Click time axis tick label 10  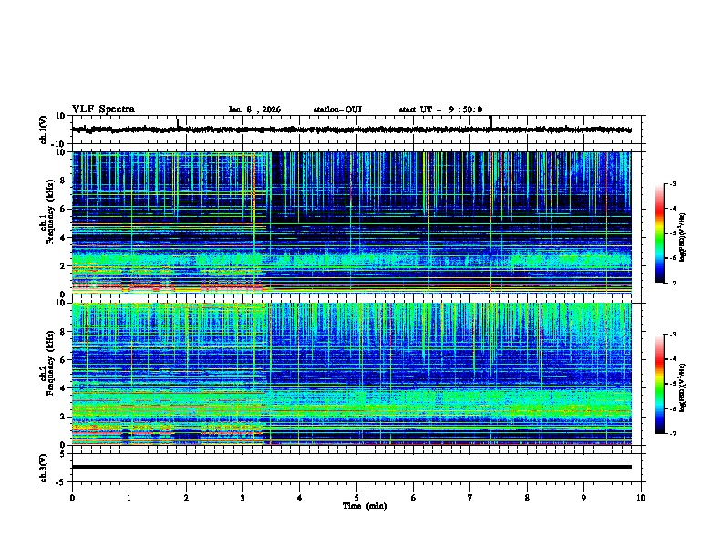(641, 498)
